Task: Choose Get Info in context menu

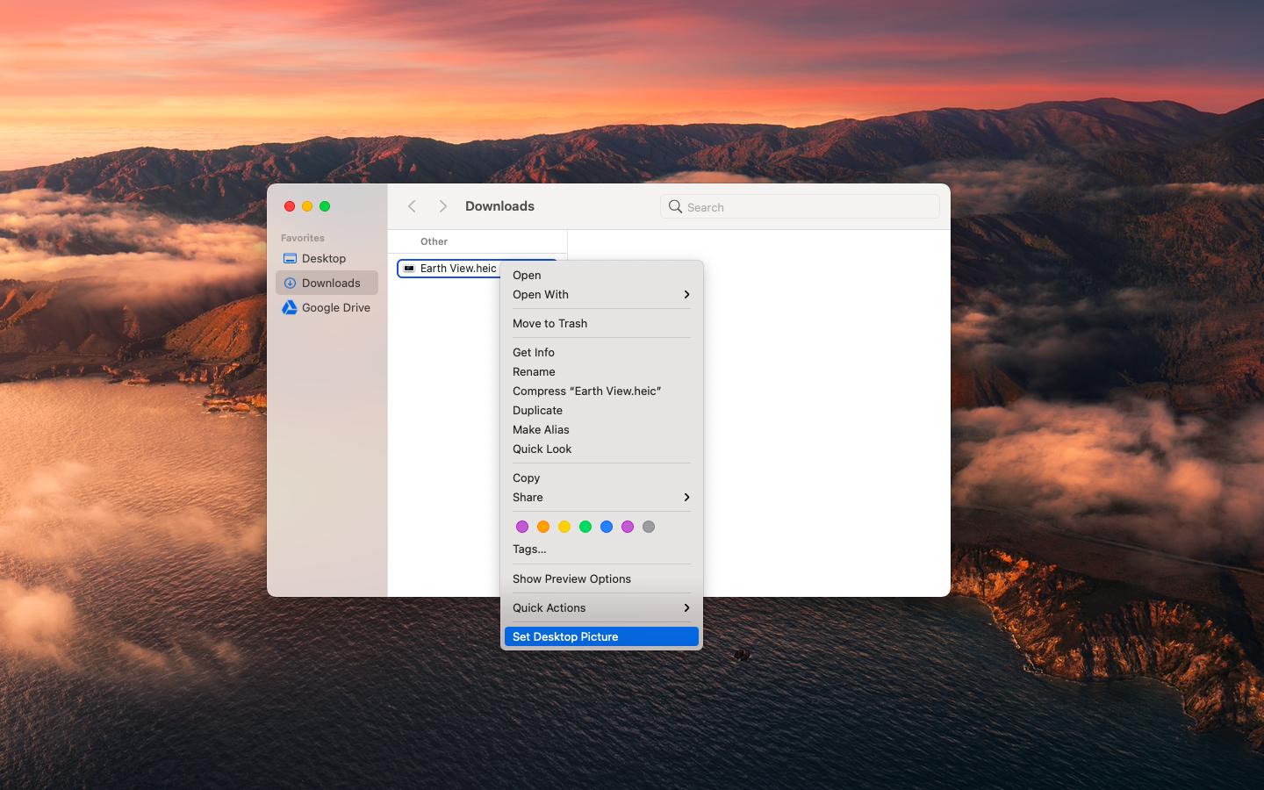Action: point(601,352)
